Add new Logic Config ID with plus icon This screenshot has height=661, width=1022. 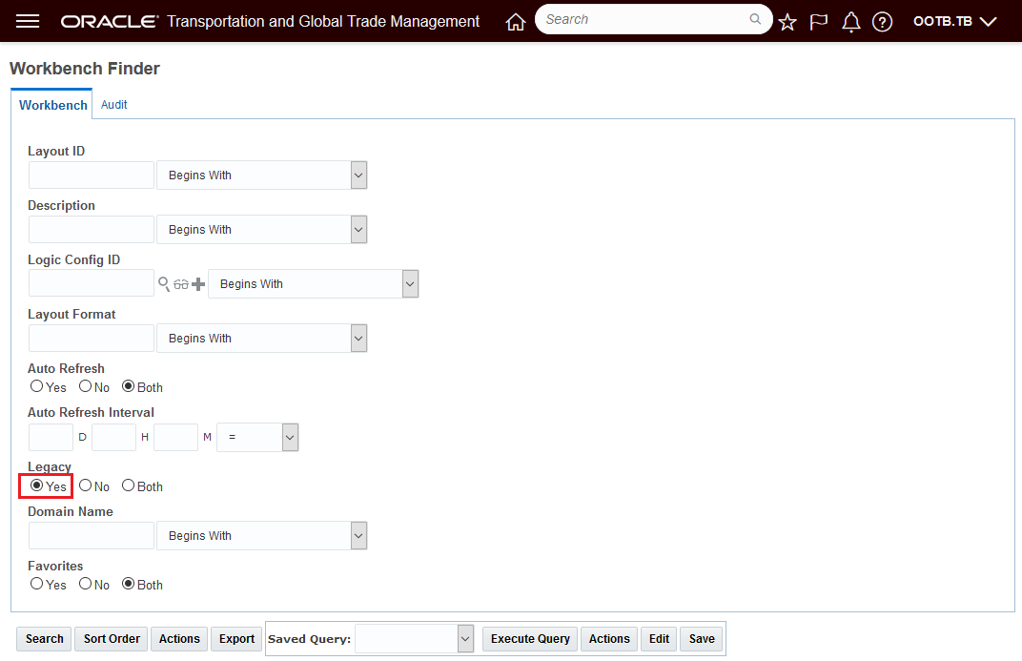(198, 284)
